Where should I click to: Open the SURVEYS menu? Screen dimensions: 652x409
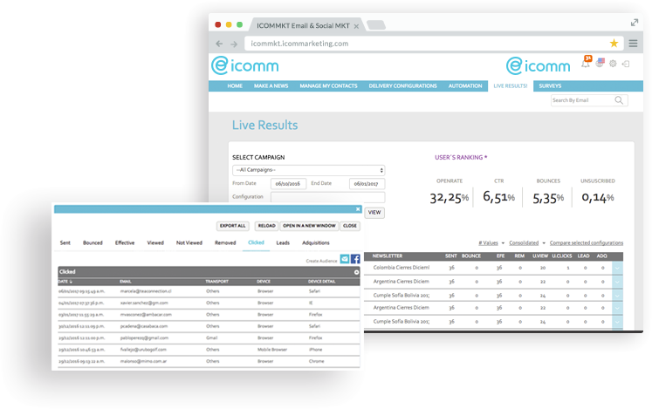[x=550, y=86]
